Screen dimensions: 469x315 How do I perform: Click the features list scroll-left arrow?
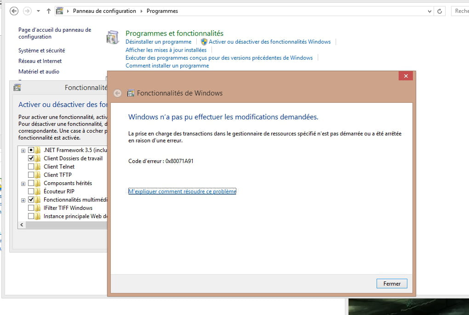[x=22, y=225]
